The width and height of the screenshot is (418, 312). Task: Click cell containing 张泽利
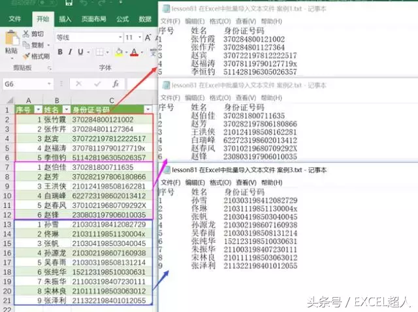coord(57,300)
